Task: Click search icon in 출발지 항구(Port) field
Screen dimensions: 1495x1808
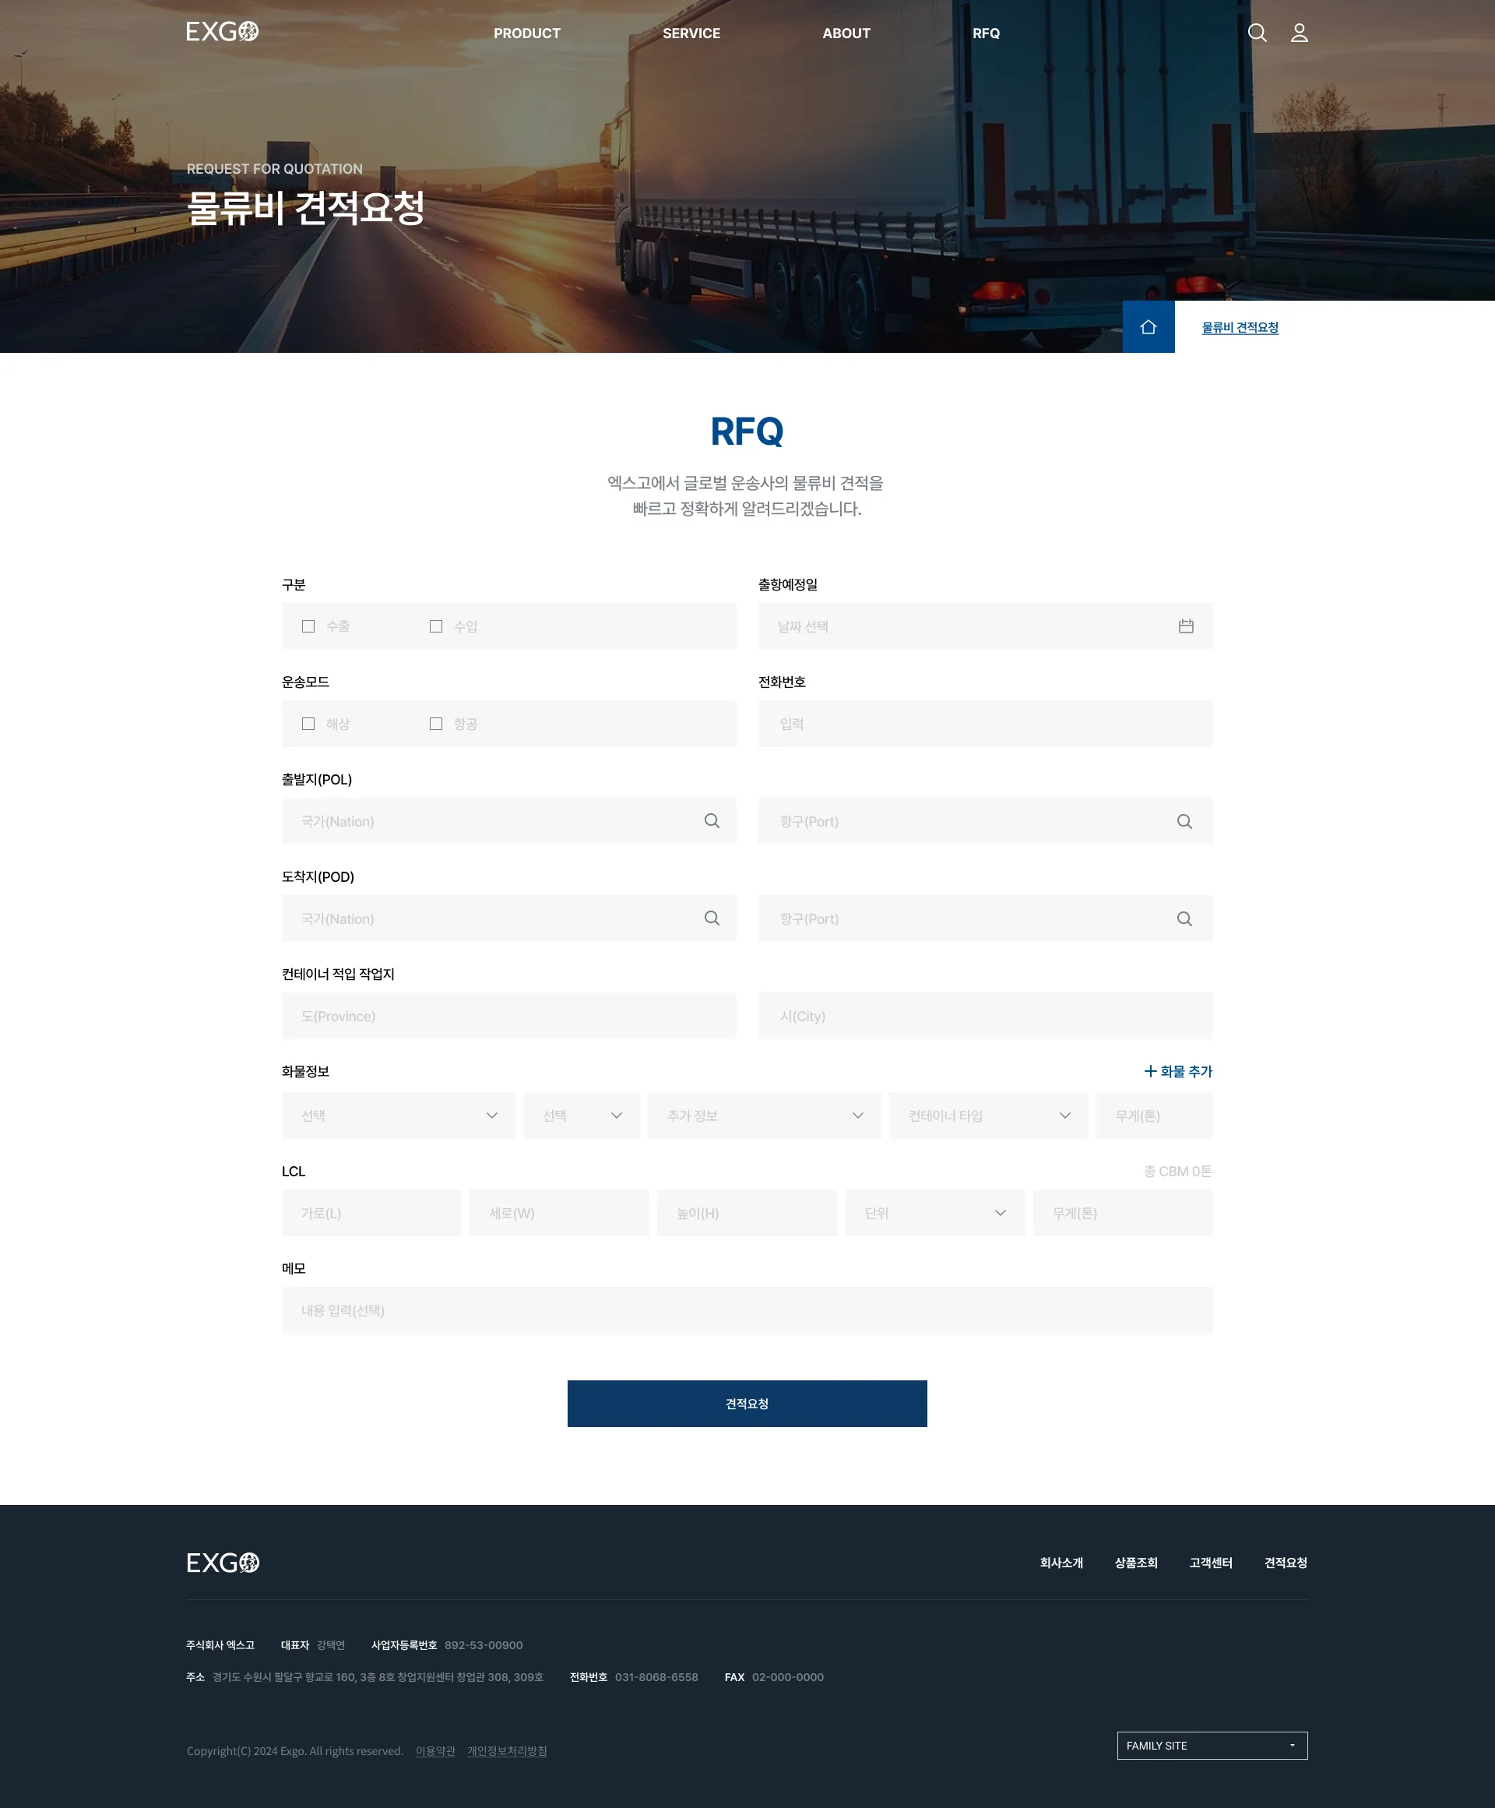Action: coord(1184,821)
